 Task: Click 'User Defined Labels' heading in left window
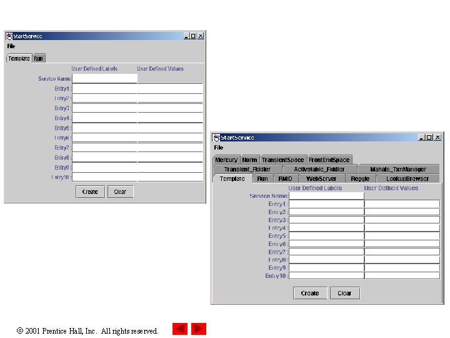(x=94, y=69)
